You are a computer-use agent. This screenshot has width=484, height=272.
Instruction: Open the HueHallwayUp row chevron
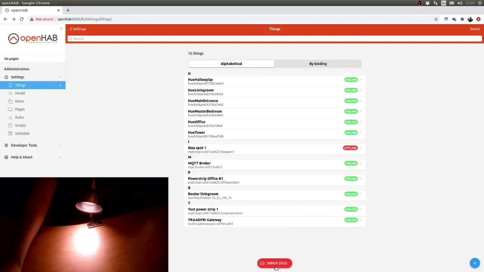coord(360,80)
